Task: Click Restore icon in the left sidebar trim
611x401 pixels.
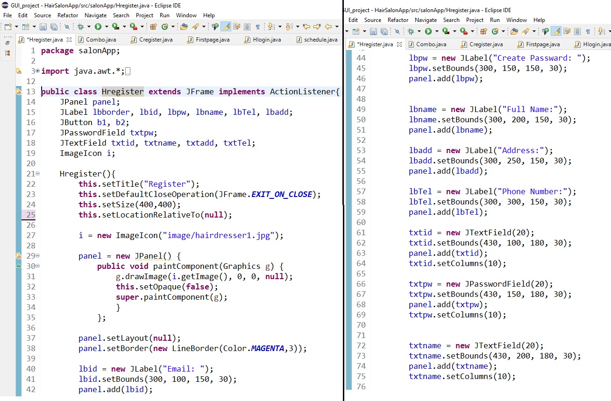Action: tap(7, 42)
